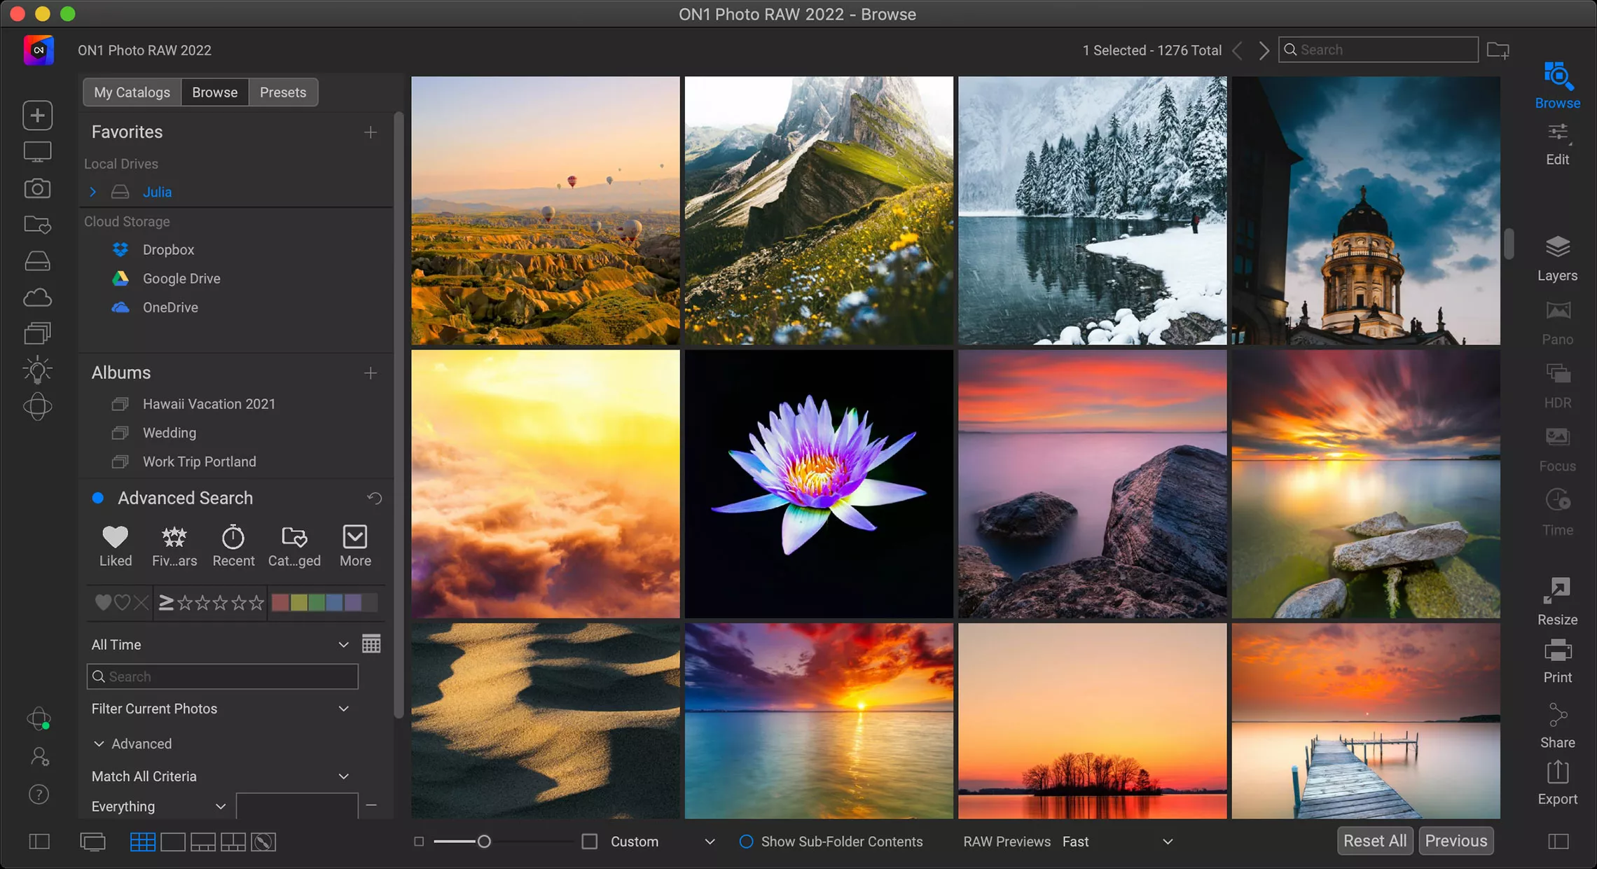Select the Pano merge tool
This screenshot has height=869, width=1597.
(1556, 322)
